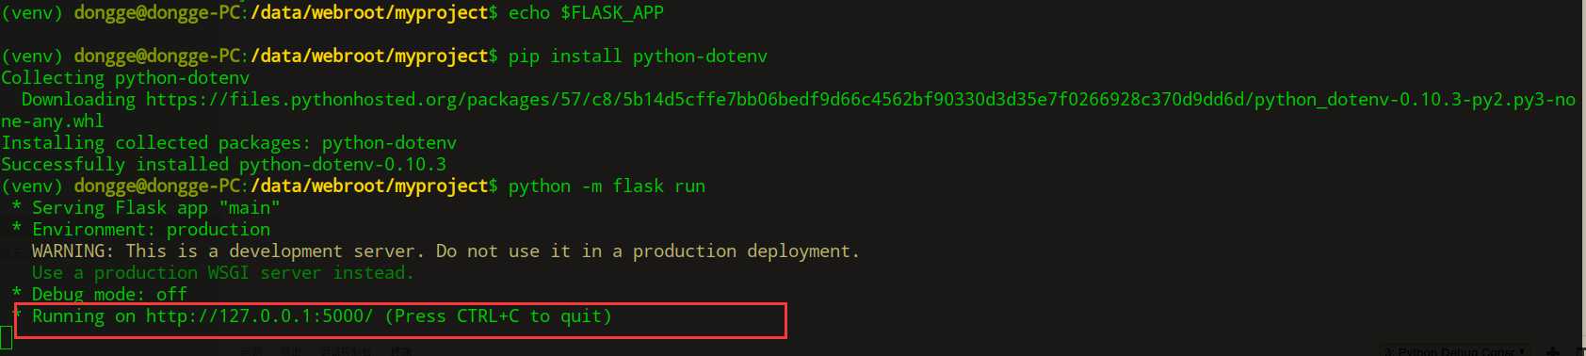Click the 'Serving Flask app "main"' line
Screen dimensions: 1586x356
click(155, 208)
